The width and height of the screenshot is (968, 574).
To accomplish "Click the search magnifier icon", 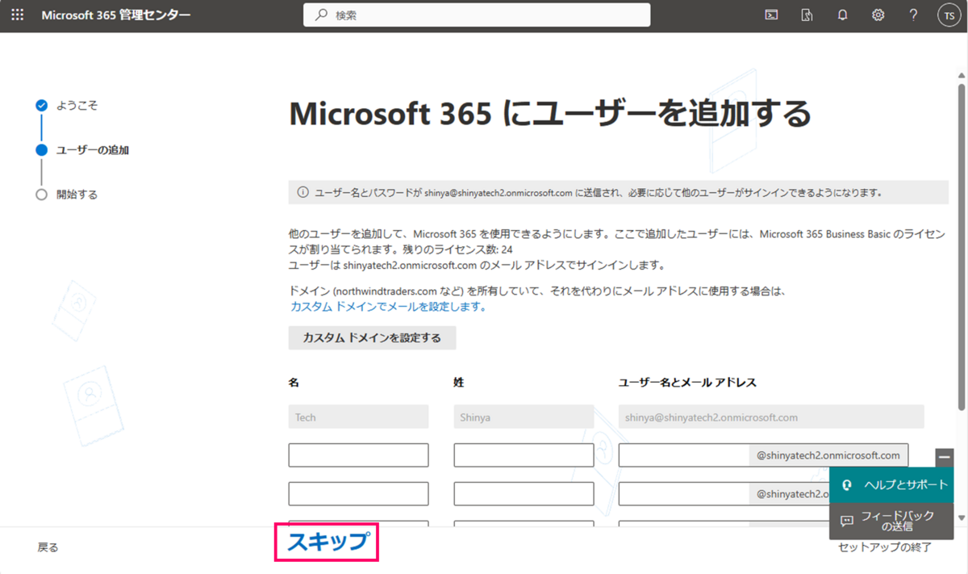I will pos(322,15).
